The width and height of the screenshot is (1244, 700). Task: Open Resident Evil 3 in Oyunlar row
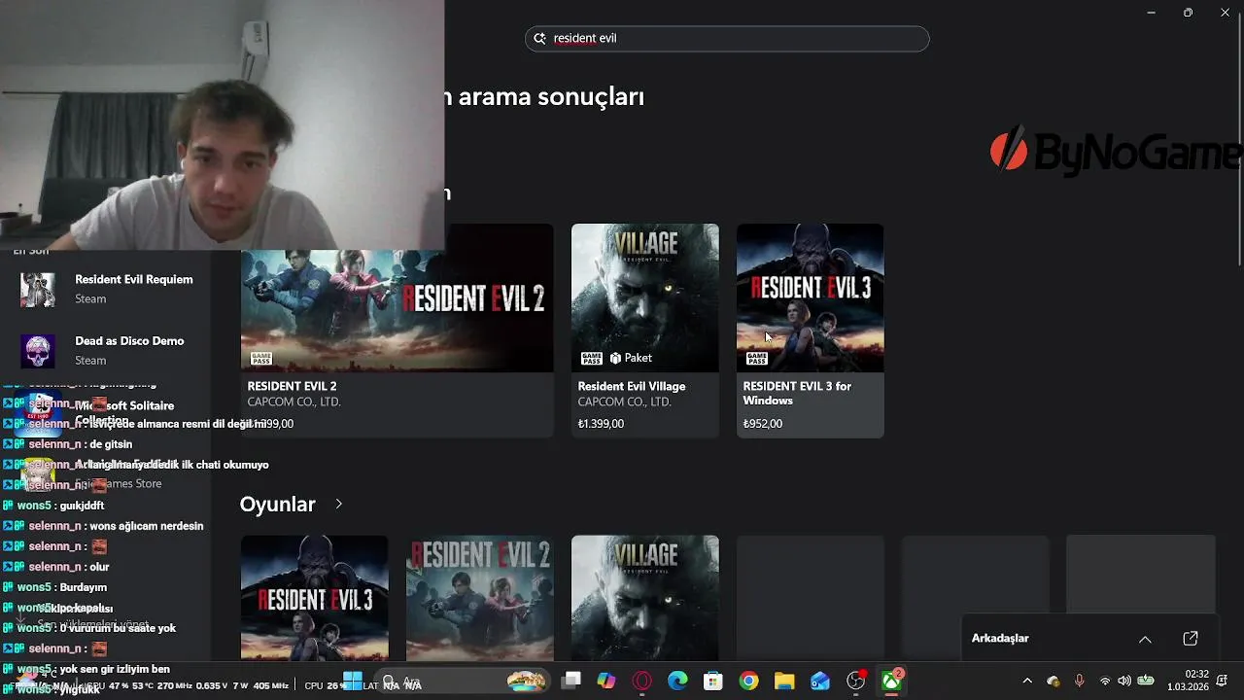tap(315, 598)
